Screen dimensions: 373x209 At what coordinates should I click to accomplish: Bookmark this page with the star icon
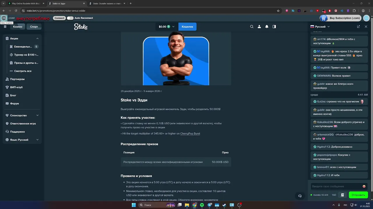click(x=278, y=11)
